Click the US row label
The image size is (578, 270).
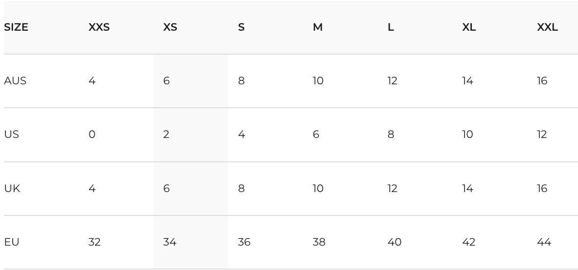11,135
